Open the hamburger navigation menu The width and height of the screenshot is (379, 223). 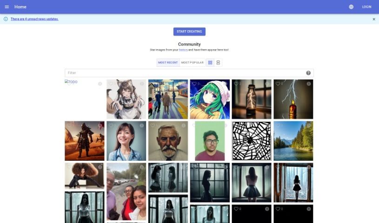click(7, 7)
